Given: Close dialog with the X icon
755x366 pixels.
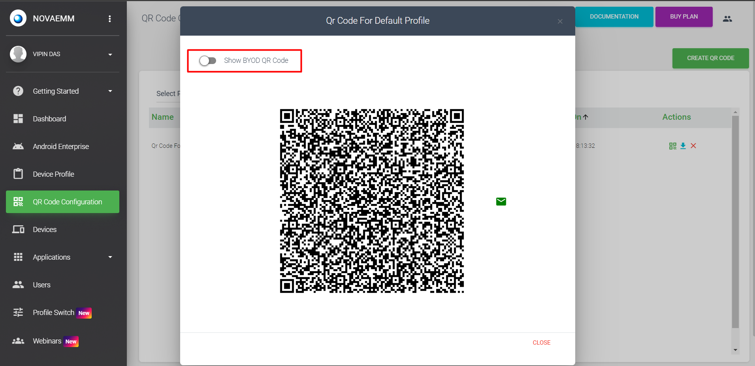Looking at the screenshot, I should tap(560, 21).
